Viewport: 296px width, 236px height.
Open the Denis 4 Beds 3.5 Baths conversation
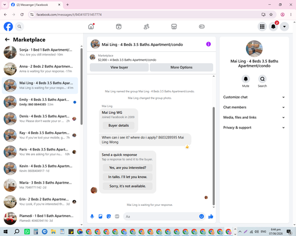coord(40,119)
